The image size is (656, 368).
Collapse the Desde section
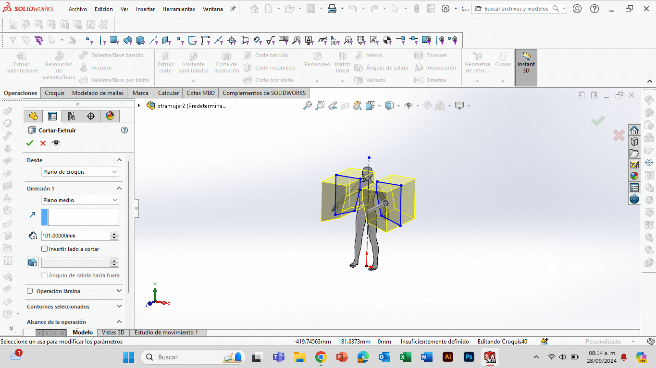coord(119,160)
